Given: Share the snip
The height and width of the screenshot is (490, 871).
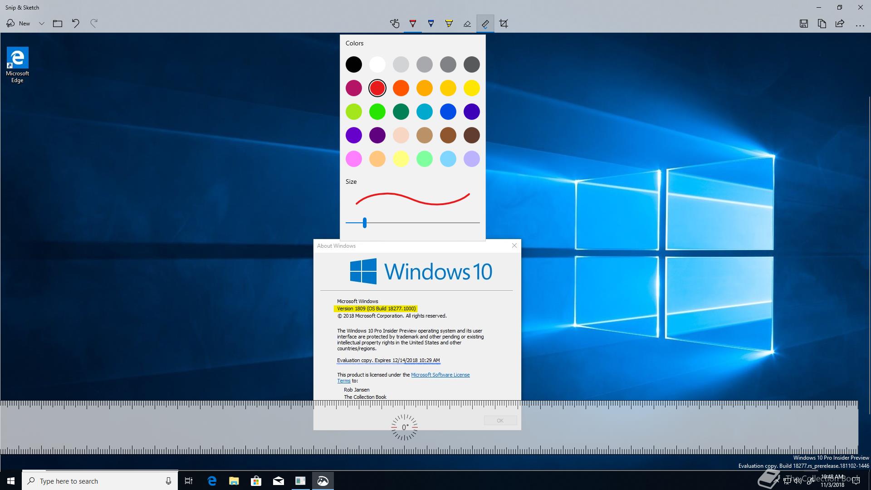Looking at the screenshot, I should pyautogui.click(x=840, y=24).
